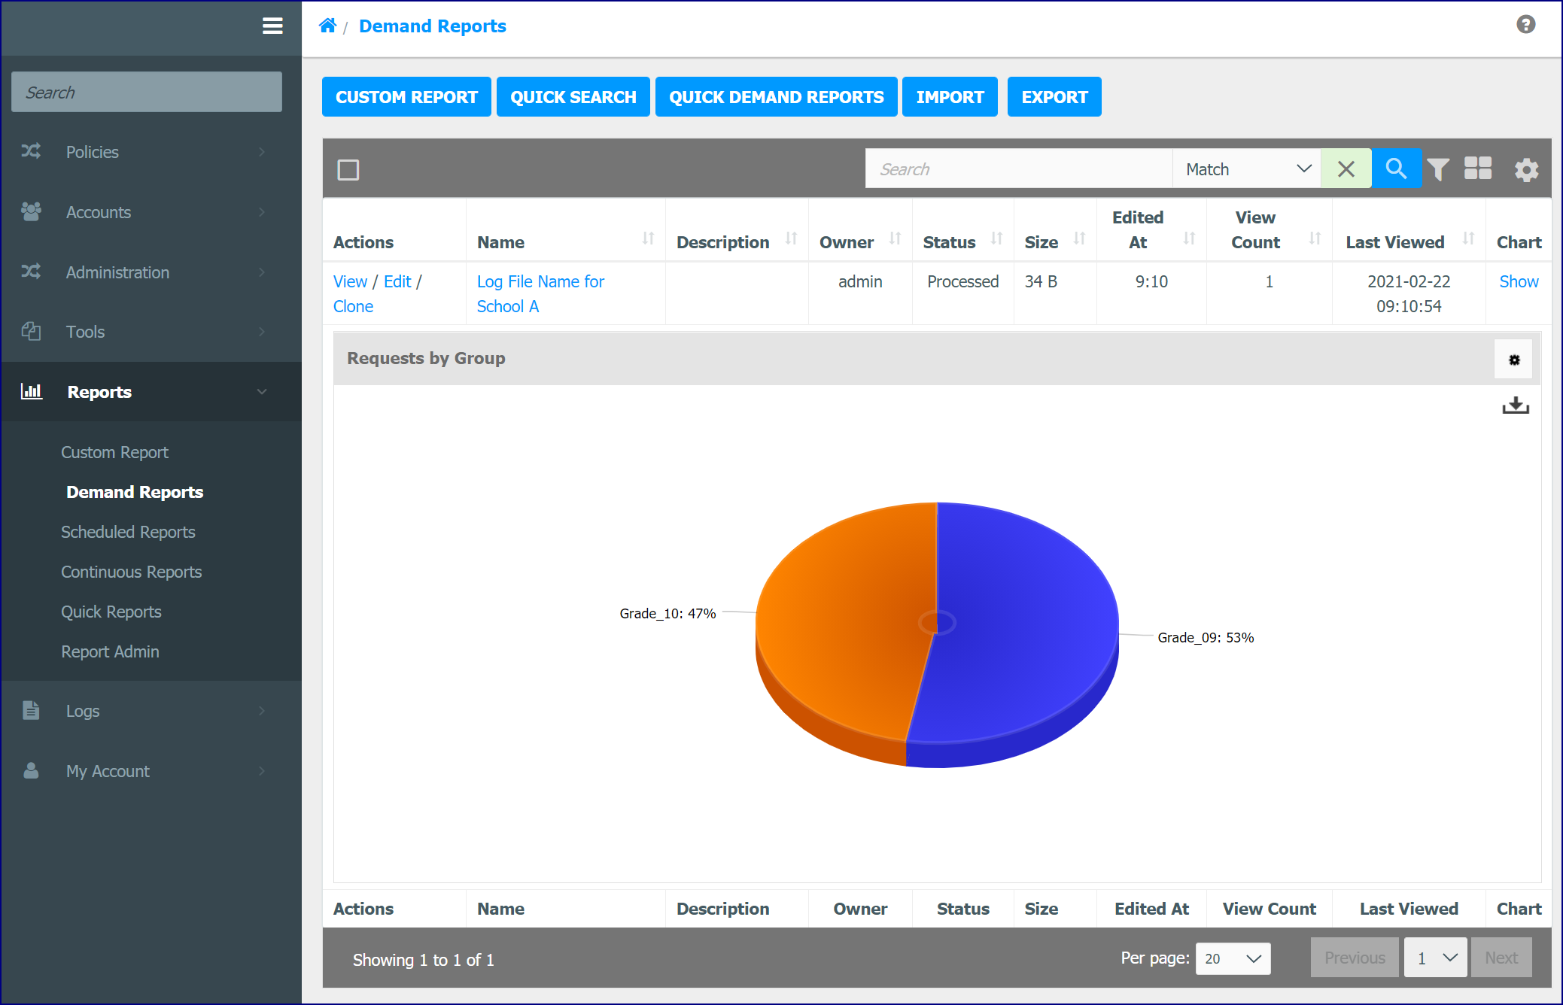The width and height of the screenshot is (1563, 1005).
Task: Click the orange Grade_10 pie slice
Action: 843,624
